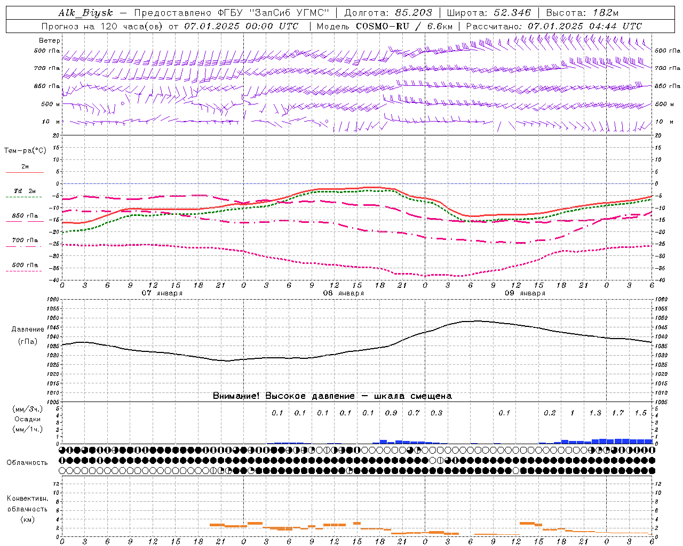
Task: Click the longitude value Долгота: 85.203
Action: (x=388, y=13)
